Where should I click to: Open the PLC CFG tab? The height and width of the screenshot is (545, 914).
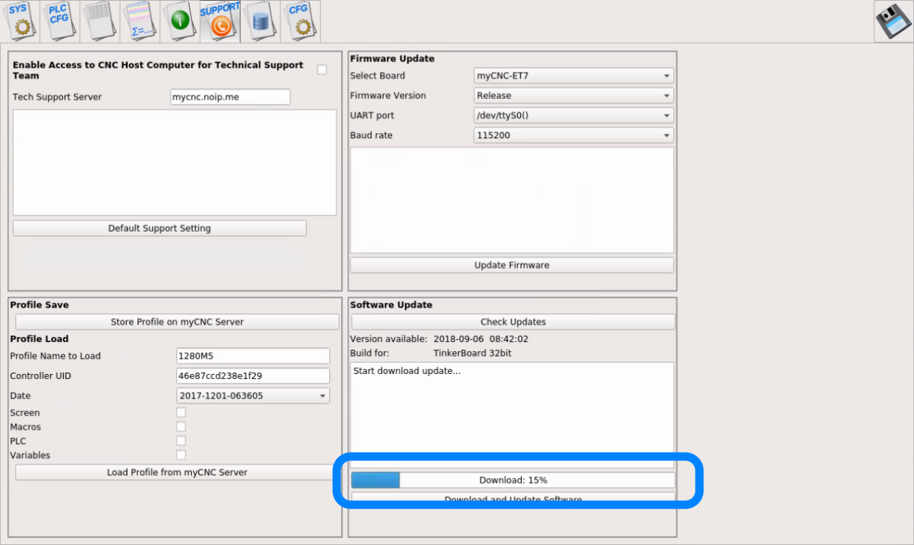[x=60, y=21]
